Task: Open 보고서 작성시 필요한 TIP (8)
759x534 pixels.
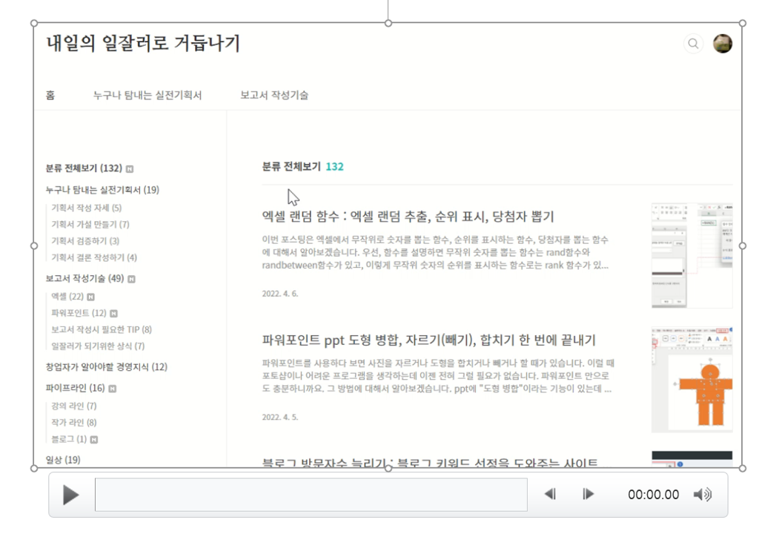Action: coord(102,329)
